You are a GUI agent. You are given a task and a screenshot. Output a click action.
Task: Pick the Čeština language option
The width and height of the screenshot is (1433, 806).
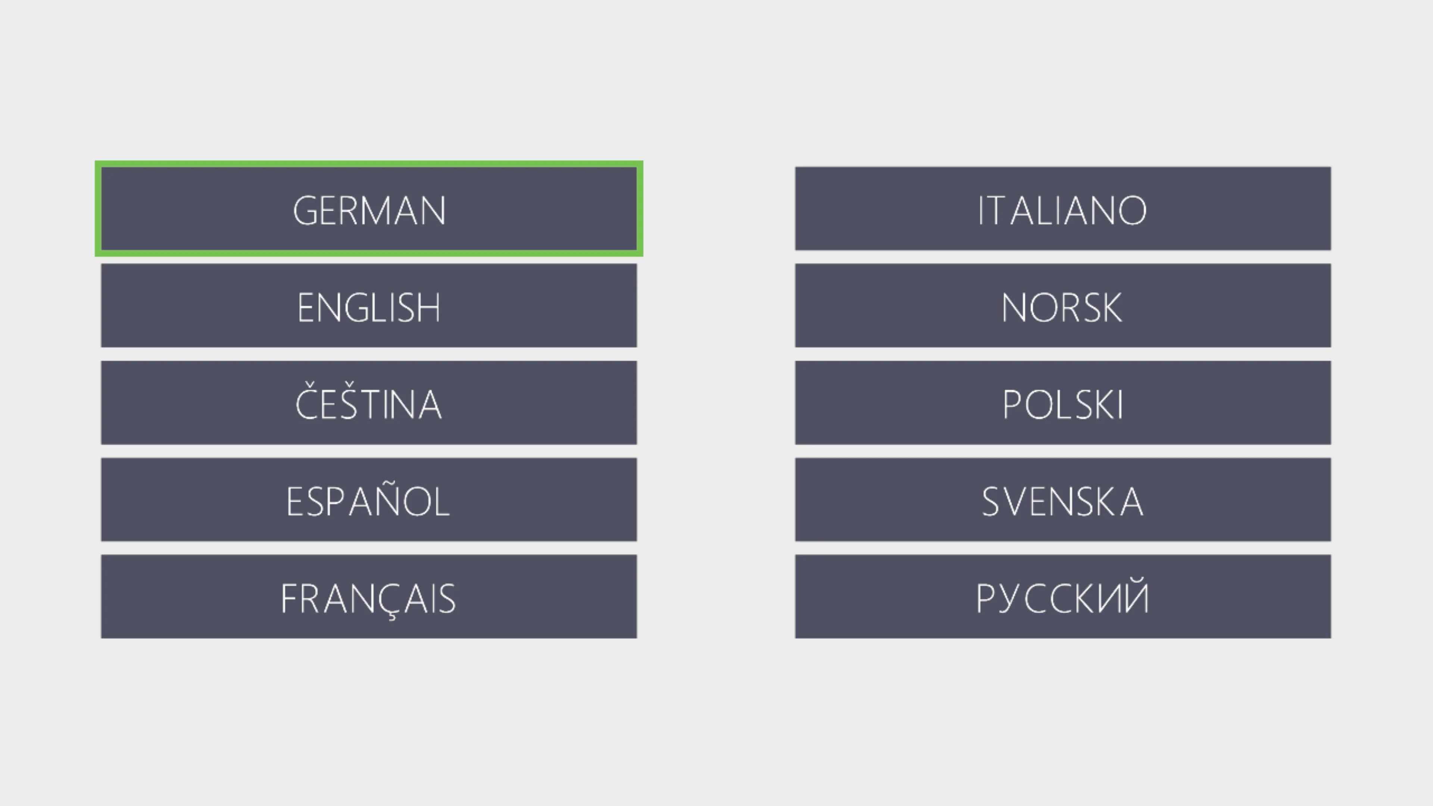tap(369, 403)
